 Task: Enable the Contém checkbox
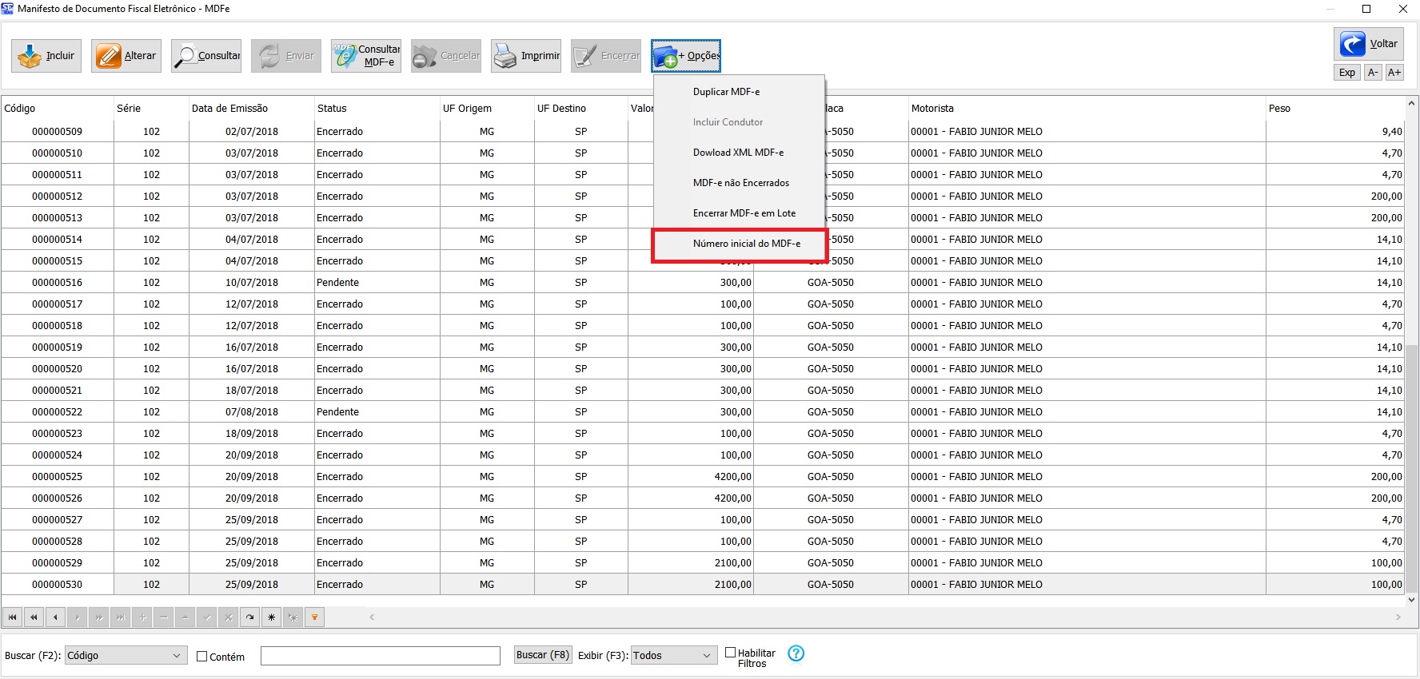201,657
